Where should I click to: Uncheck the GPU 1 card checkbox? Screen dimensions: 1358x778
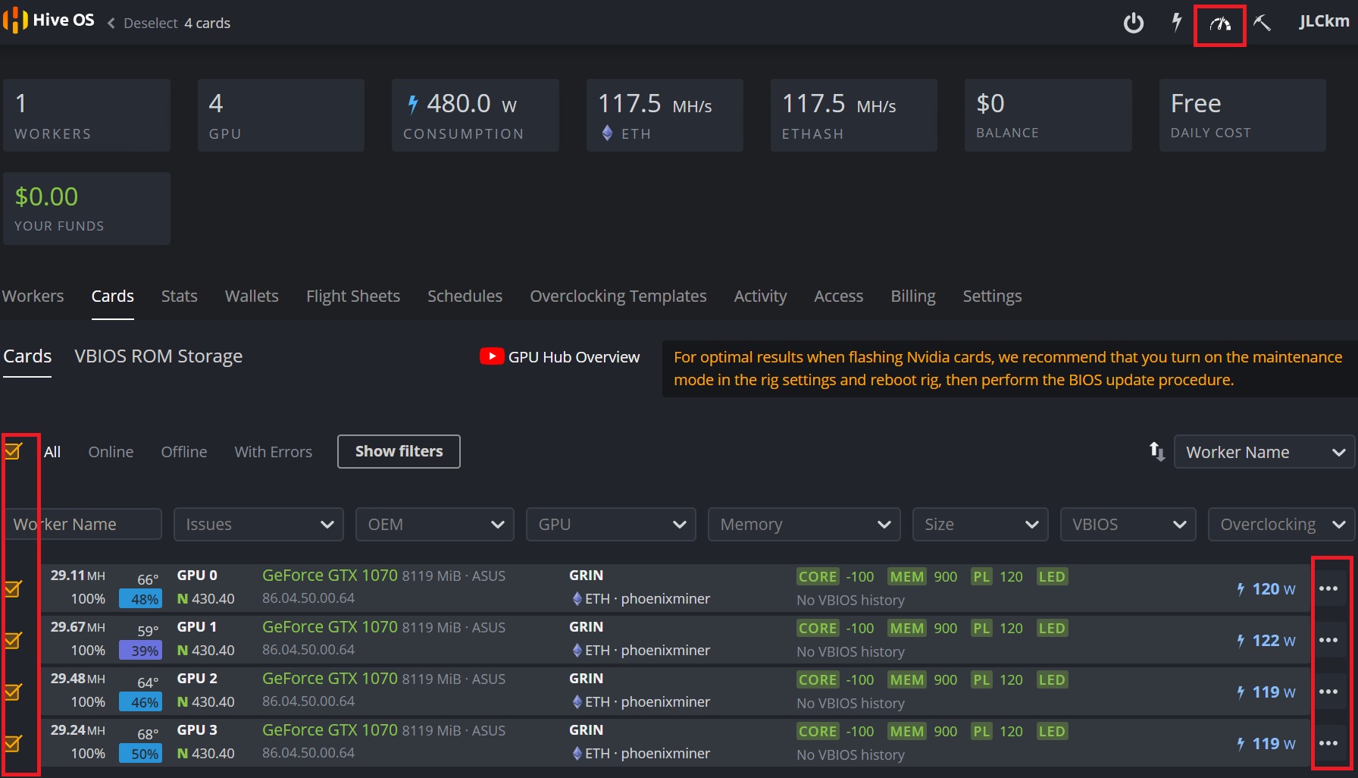(x=13, y=640)
